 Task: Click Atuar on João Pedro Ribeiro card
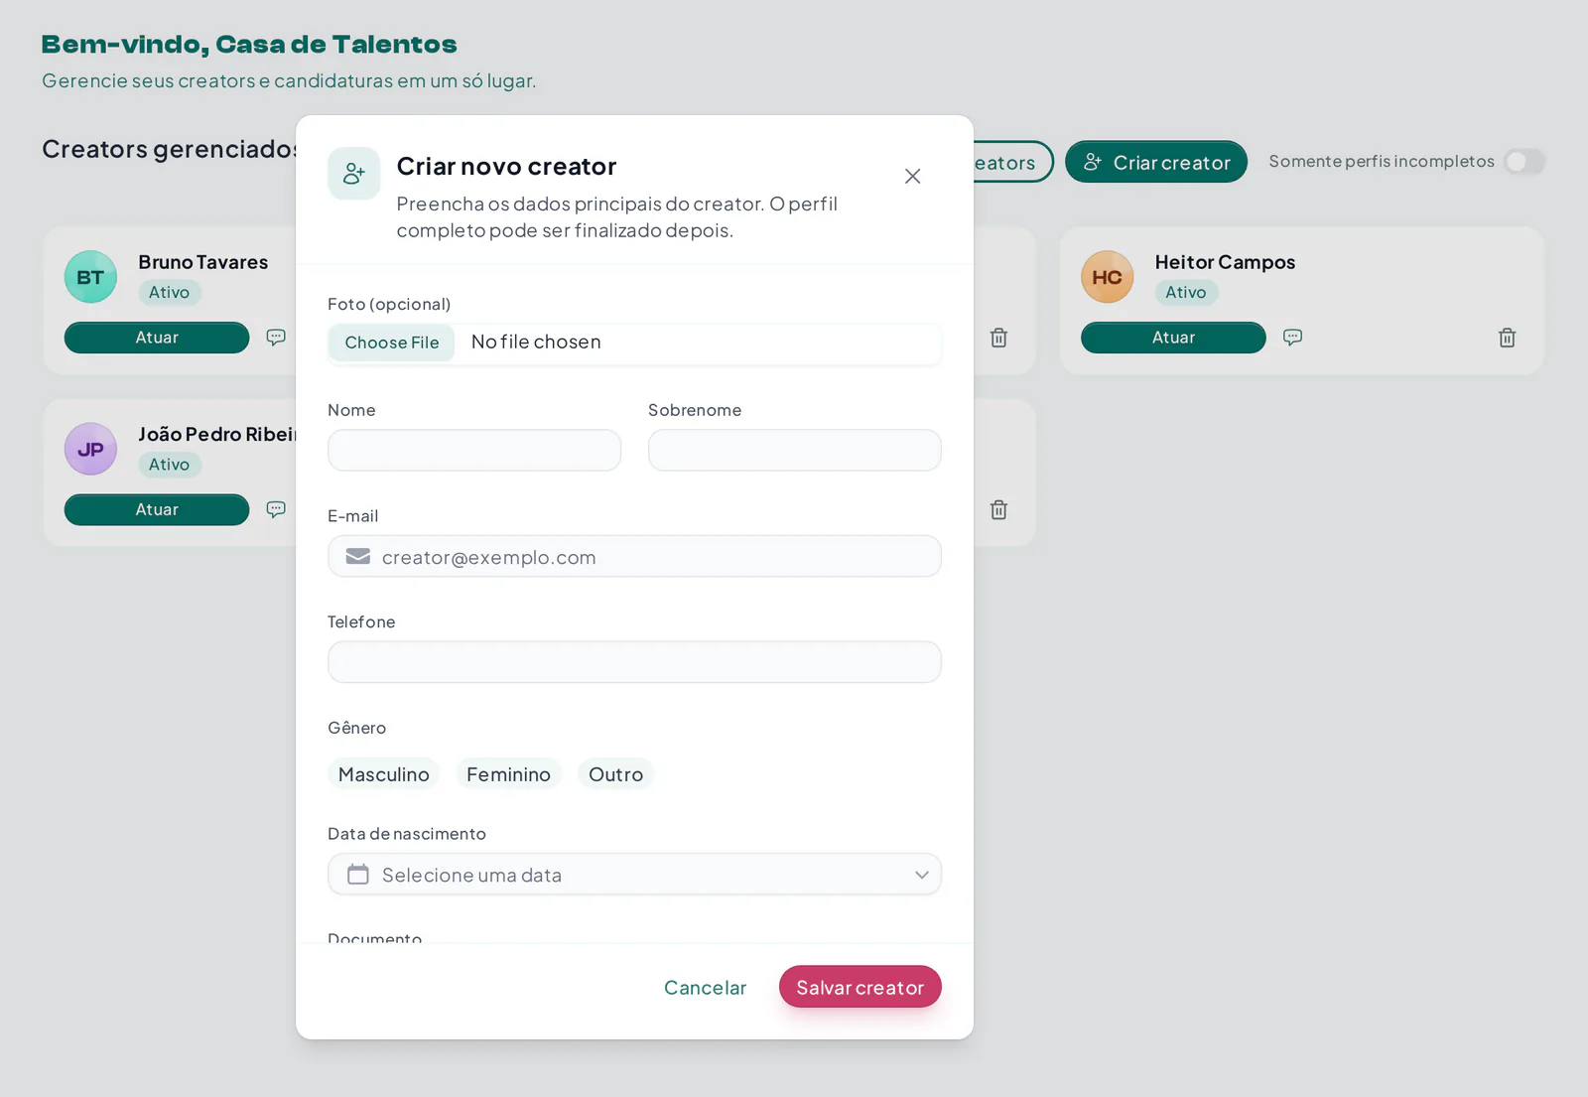point(157,509)
